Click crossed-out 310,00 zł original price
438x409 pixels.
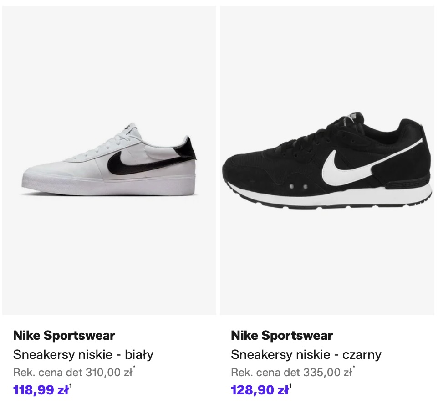pyautogui.click(x=109, y=373)
